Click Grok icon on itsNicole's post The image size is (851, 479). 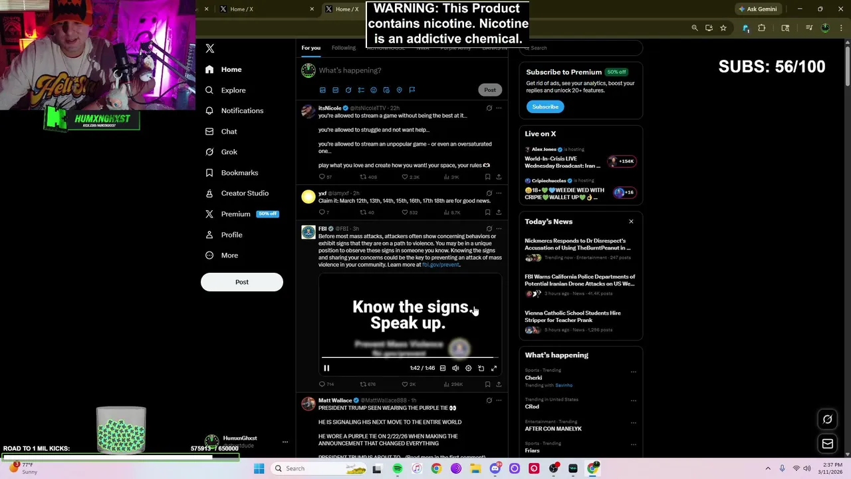pos(489,108)
